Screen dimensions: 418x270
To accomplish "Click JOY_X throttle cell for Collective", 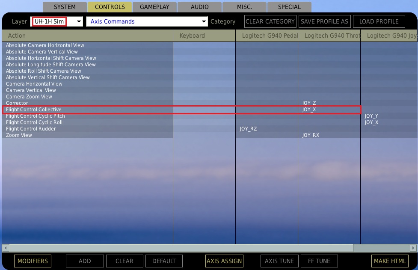I will tap(329, 110).
